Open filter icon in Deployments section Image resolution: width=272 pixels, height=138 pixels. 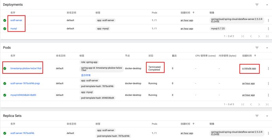(257, 4)
